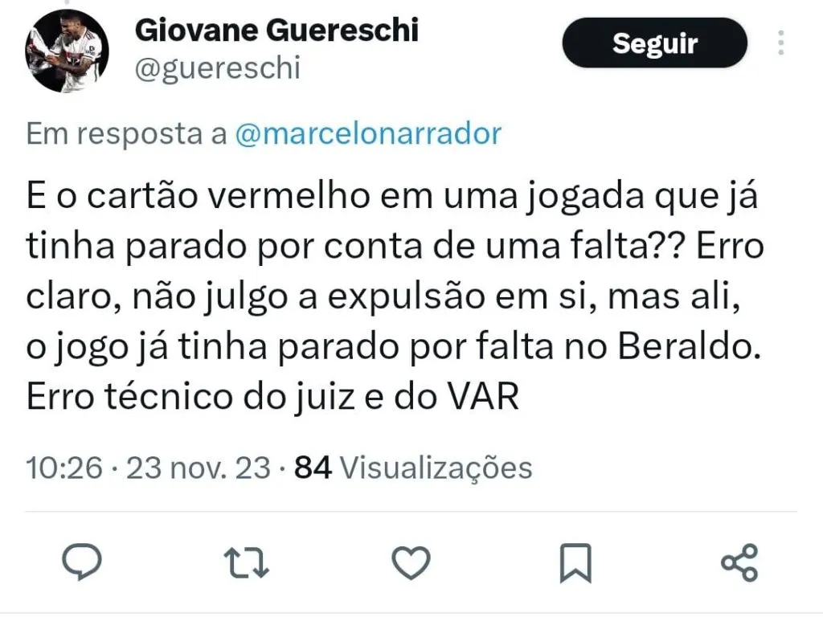
Task: Click the 'Erro técnico do juiz' closing line
Action: coord(273,397)
